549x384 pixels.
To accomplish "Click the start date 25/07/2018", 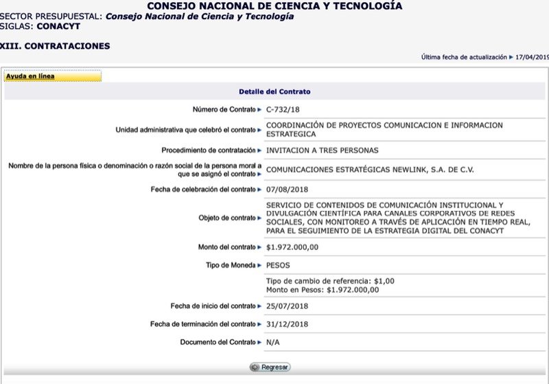I will [287, 306].
